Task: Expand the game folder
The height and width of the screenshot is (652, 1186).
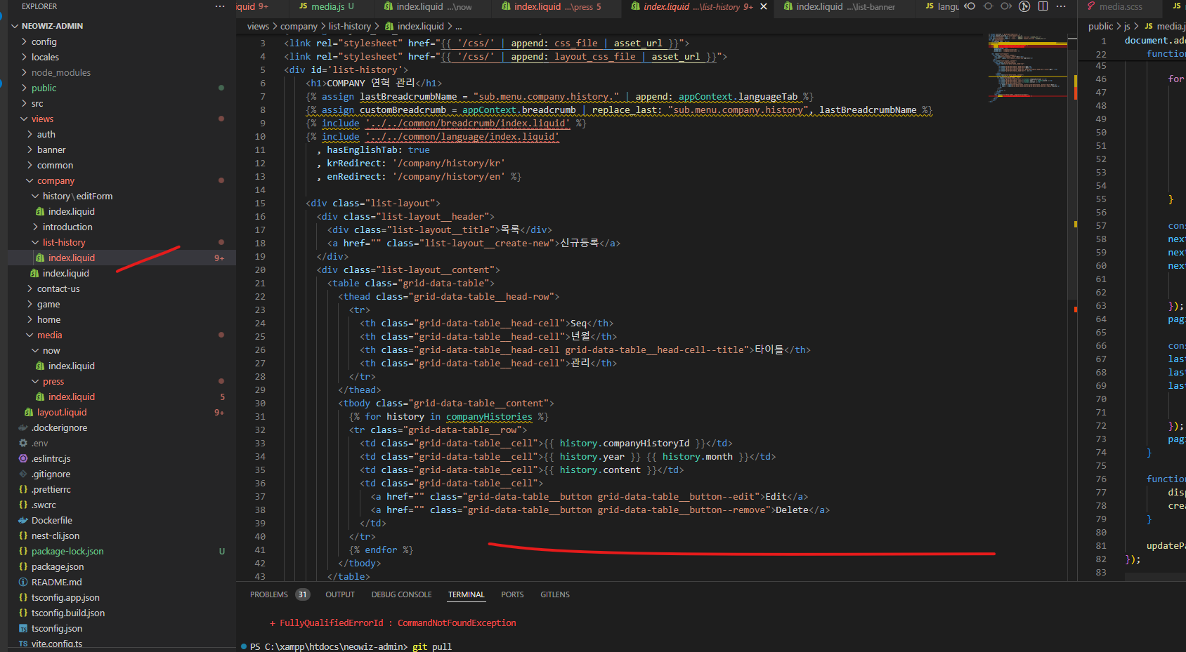Action: click(x=122, y=304)
